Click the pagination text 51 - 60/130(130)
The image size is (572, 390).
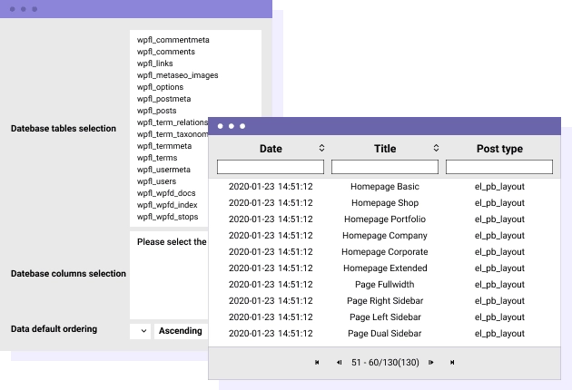[x=385, y=362]
